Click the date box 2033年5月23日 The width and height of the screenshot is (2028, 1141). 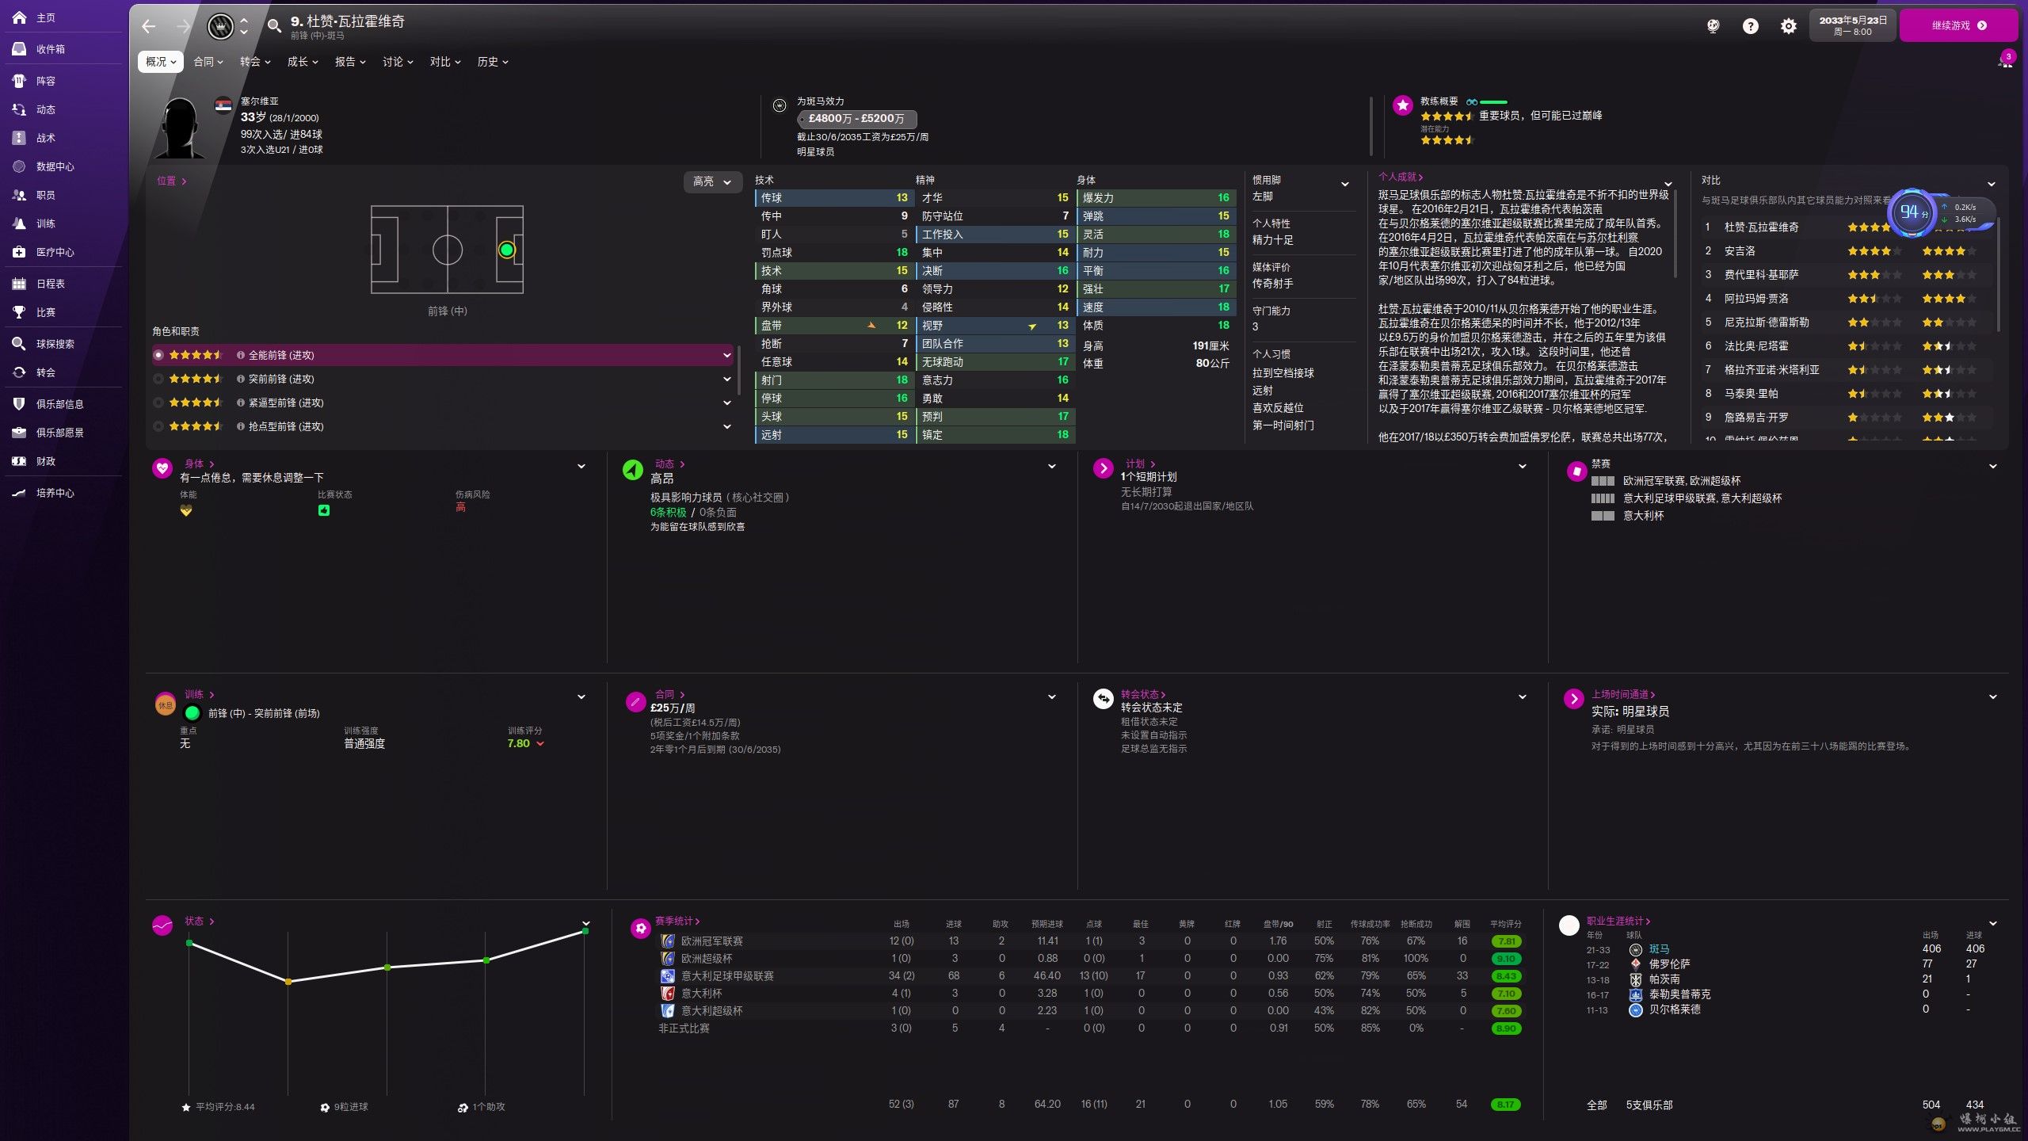coord(1852,25)
